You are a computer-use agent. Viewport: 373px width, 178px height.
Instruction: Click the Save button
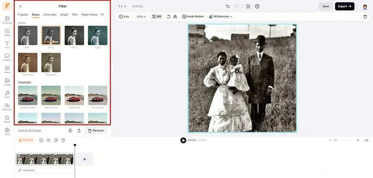[x=326, y=6]
